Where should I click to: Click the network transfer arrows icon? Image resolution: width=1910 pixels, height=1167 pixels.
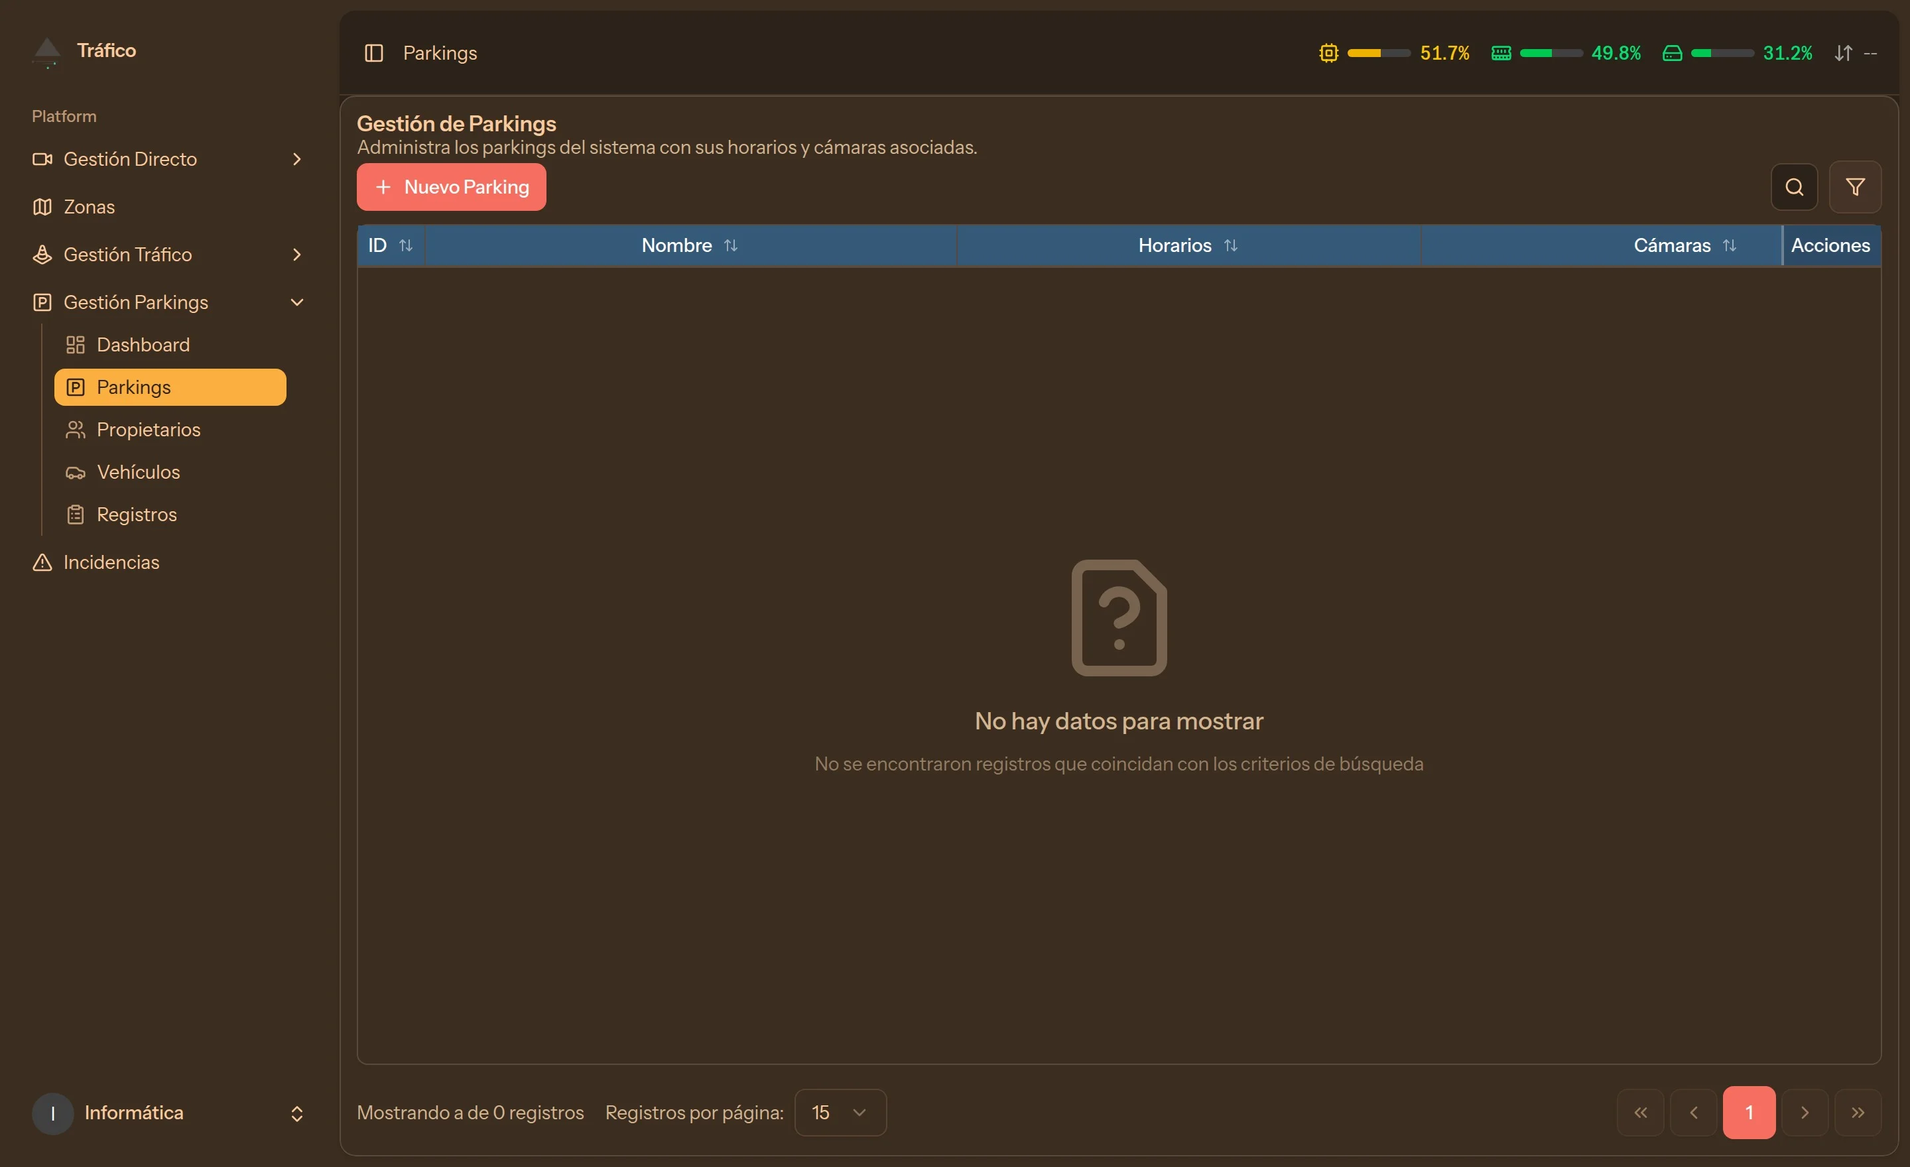1843,52
